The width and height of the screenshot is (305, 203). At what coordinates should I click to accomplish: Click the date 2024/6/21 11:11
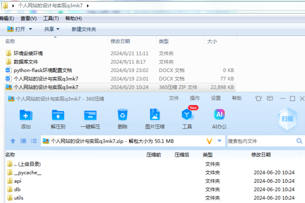(129, 53)
